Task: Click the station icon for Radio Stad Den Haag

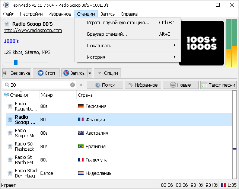Action: 10,173
